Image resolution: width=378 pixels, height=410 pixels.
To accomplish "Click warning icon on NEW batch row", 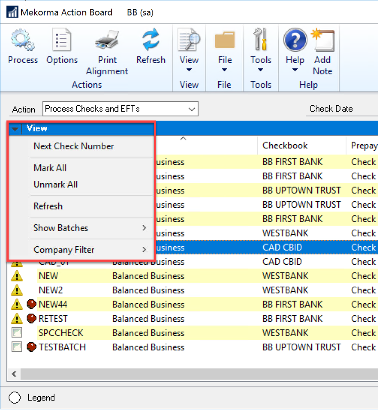I will click(x=17, y=276).
